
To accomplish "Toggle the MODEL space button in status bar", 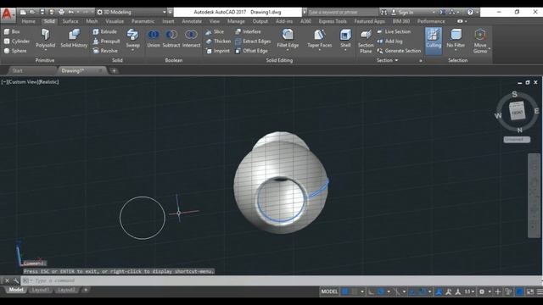I will (329, 291).
